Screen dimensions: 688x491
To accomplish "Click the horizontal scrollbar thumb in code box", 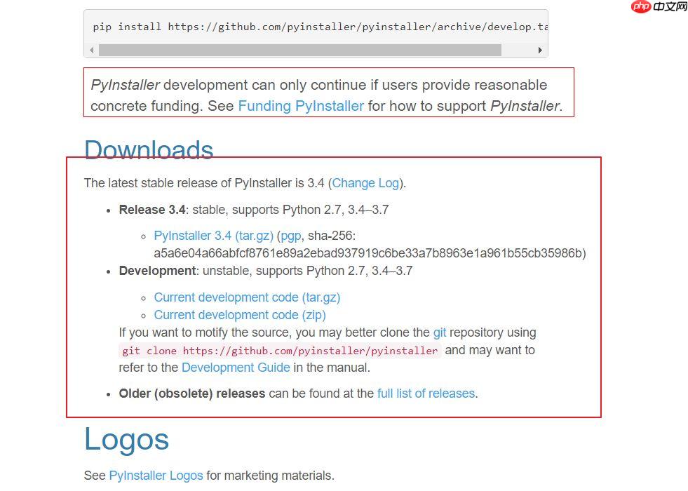I will pyautogui.click(x=300, y=50).
